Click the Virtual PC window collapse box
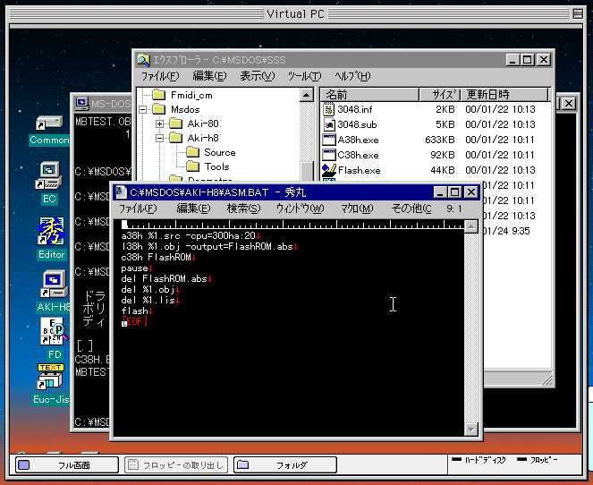The height and width of the screenshot is (485, 593). [x=578, y=14]
